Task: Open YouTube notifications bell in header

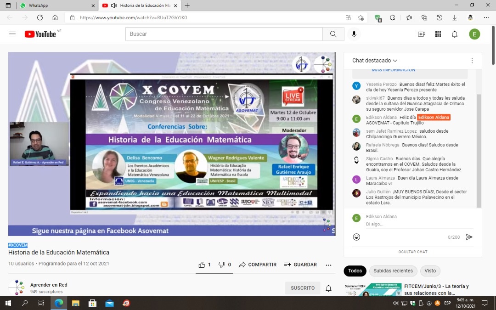Action: pyautogui.click(x=455, y=34)
